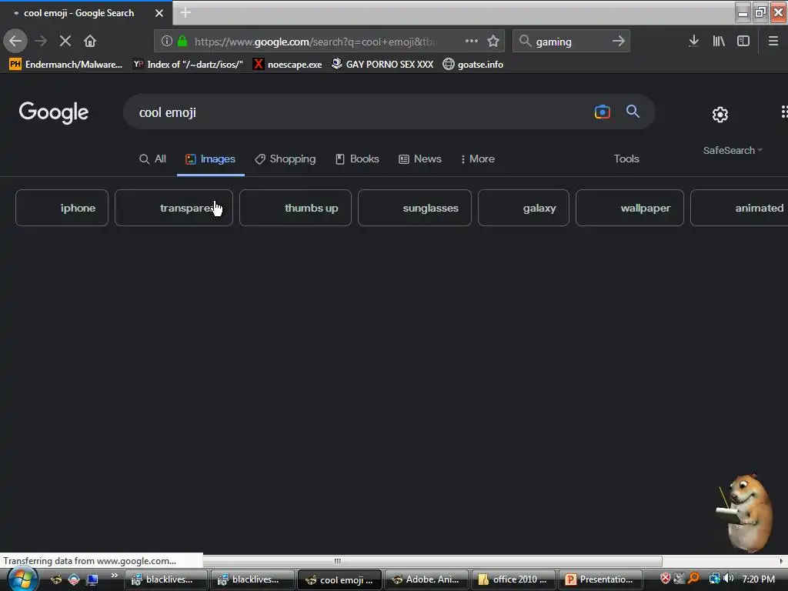Expand hidden quick launch icons chevron
The image size is (788, 591).
(114, 575)
